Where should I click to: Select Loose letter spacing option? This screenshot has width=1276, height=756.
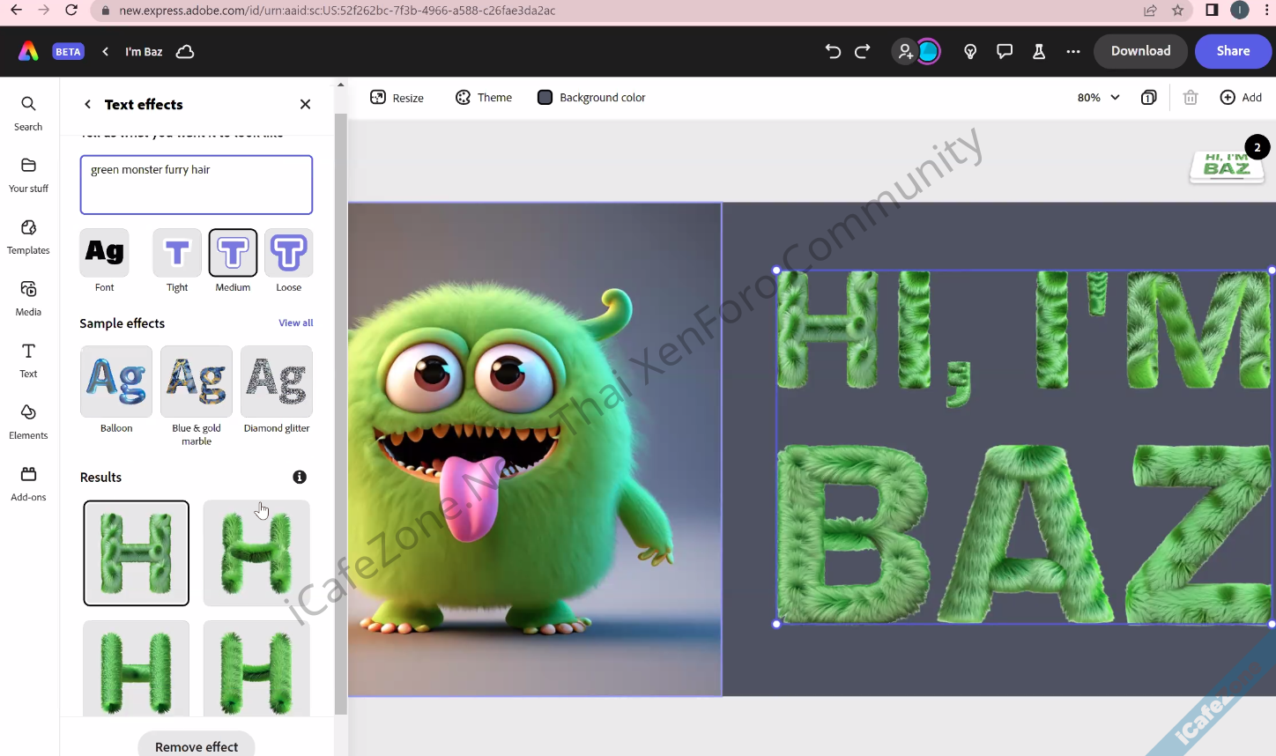coord(288,254)
